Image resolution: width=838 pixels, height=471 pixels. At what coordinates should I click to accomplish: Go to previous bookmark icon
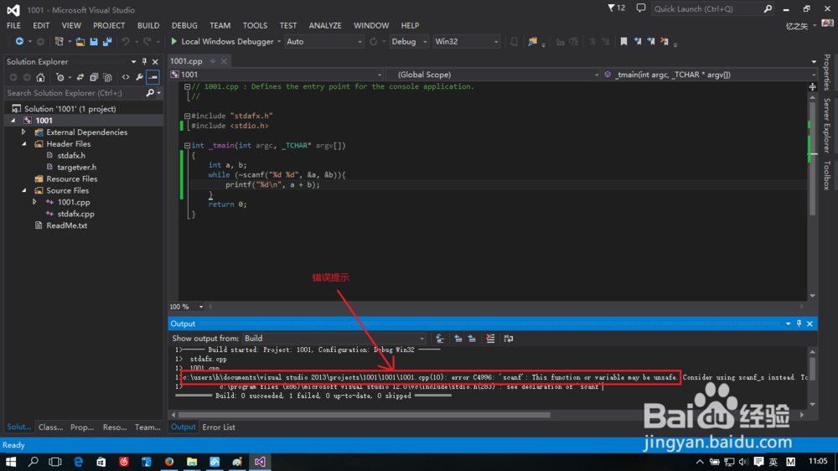point(638,41)
